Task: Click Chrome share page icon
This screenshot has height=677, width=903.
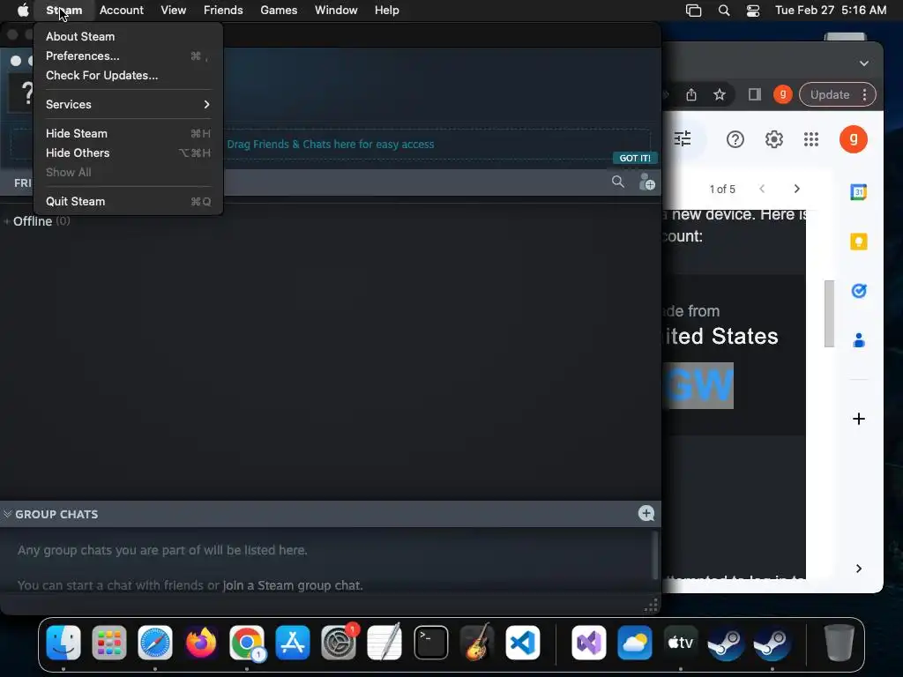Action: [x=691, y=94]
